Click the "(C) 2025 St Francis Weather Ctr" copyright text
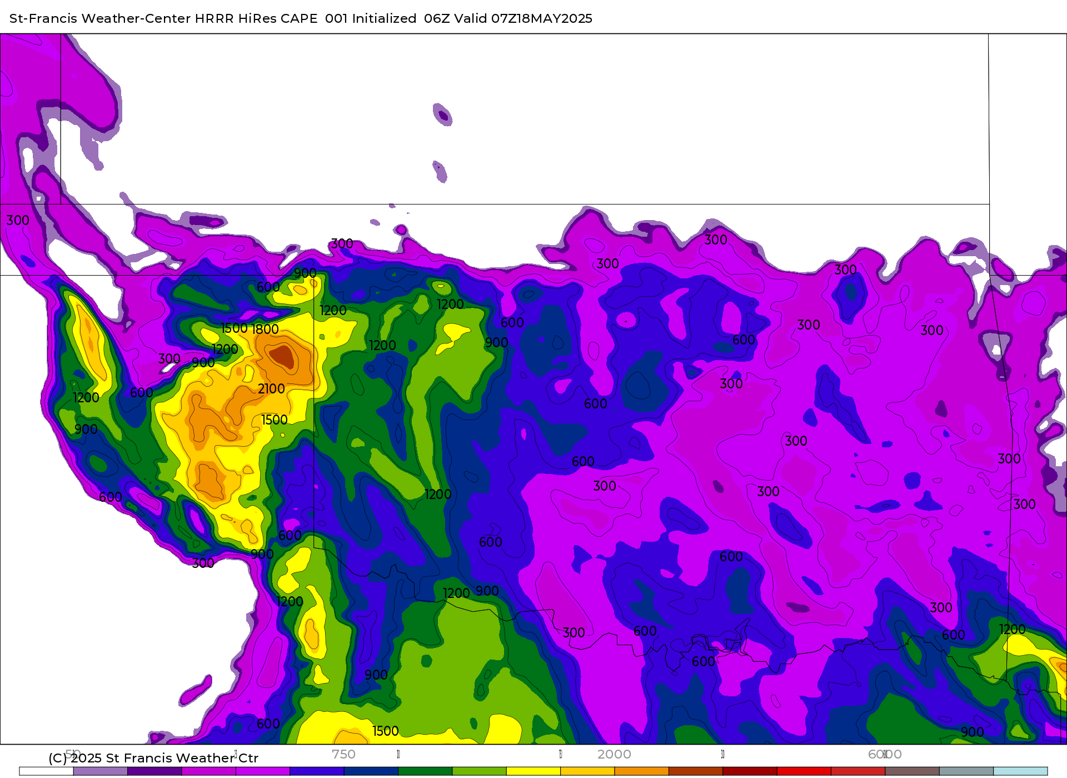The width and height of the screenshot is (1067, 778). point(153,758)
